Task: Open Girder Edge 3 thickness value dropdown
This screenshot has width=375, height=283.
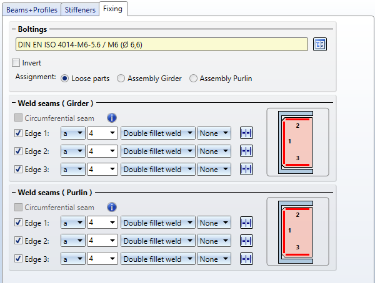Action: tap(102, 170)
